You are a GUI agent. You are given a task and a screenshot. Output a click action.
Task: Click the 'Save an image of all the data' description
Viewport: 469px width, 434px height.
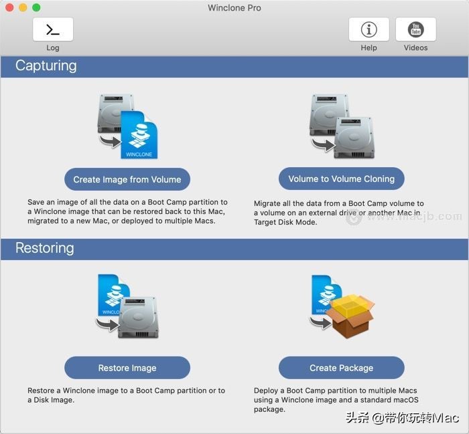click(128, 211)
